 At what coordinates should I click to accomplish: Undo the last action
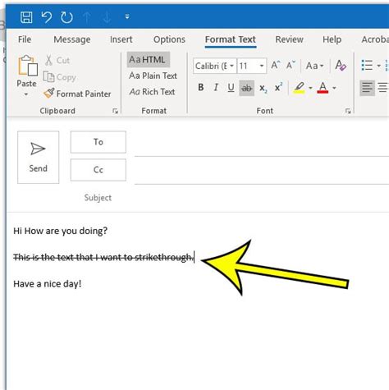pos(47,17)
